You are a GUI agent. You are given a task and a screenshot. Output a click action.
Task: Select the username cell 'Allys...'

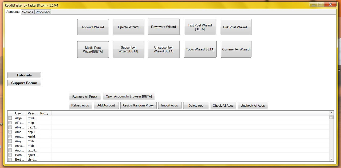[x=19, y=127]
